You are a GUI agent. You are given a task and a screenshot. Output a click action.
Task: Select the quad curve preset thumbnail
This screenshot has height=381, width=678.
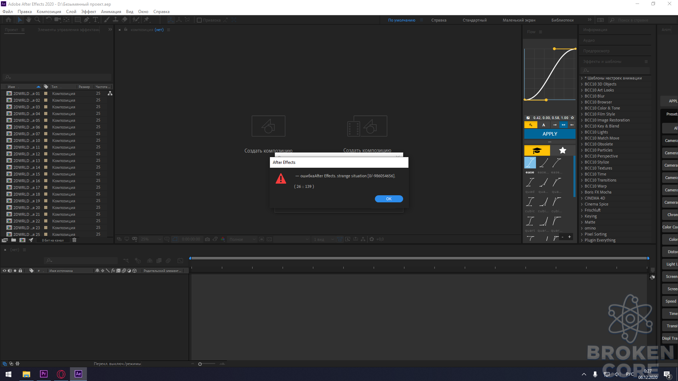click(x=530, y=183)
